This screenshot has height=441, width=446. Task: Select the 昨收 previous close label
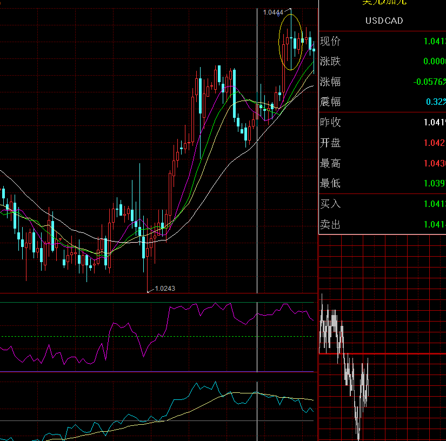(330, 122)
